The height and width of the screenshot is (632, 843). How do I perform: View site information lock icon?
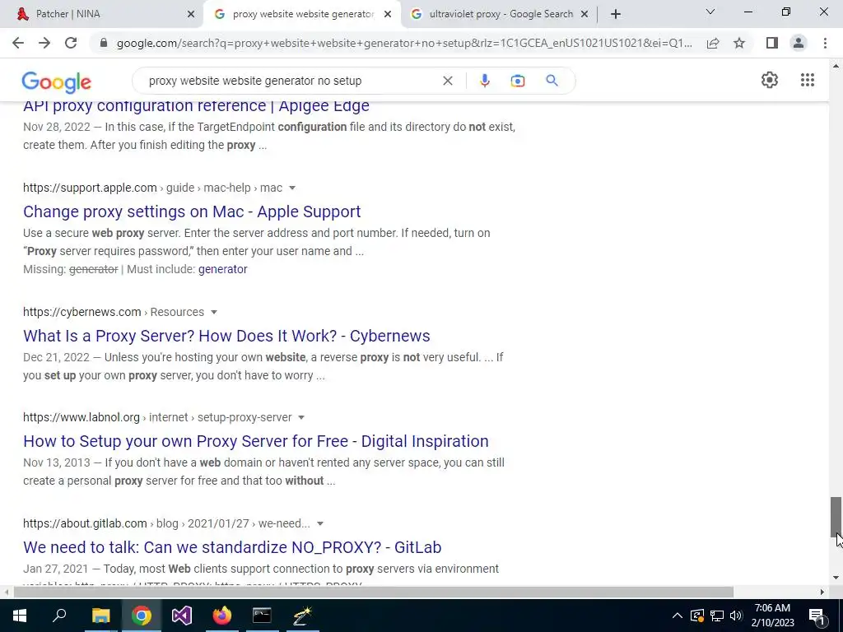point(104,43)
